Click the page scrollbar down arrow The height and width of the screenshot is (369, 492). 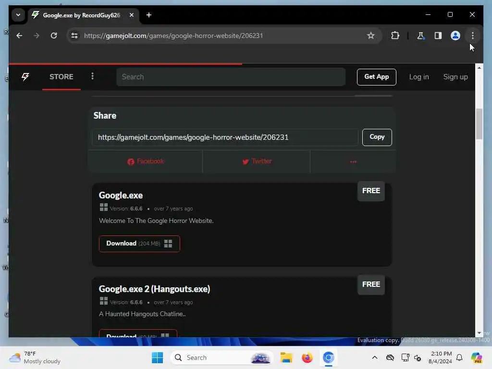coord(479,333)
